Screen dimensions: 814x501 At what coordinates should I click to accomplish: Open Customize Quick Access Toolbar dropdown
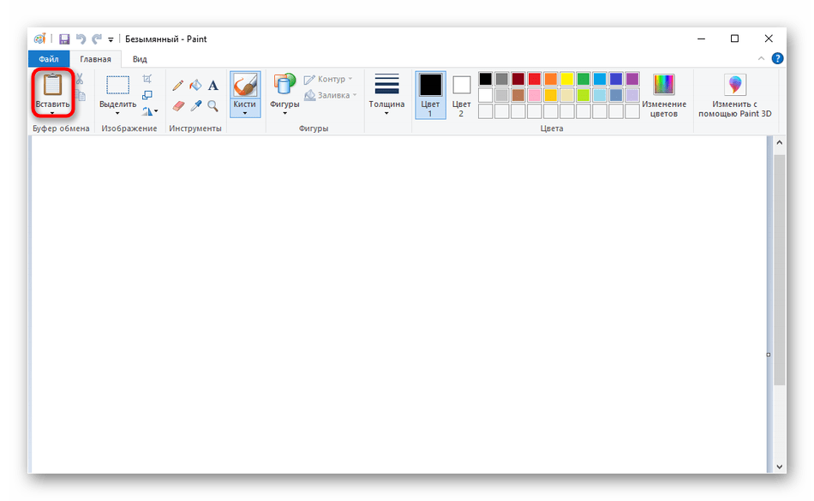(111, 39)
